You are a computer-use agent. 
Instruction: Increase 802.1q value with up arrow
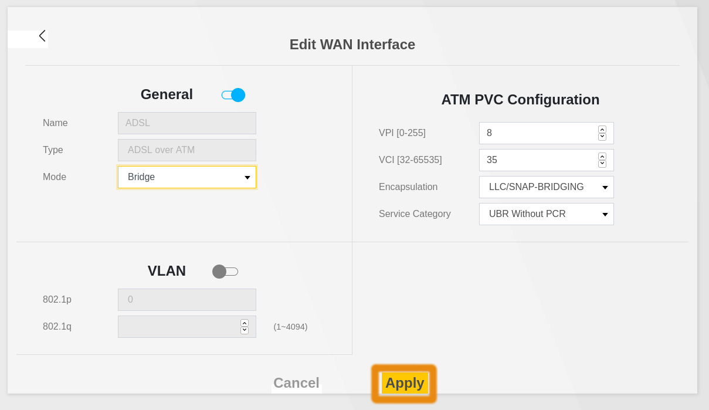(x=245, y=323)
